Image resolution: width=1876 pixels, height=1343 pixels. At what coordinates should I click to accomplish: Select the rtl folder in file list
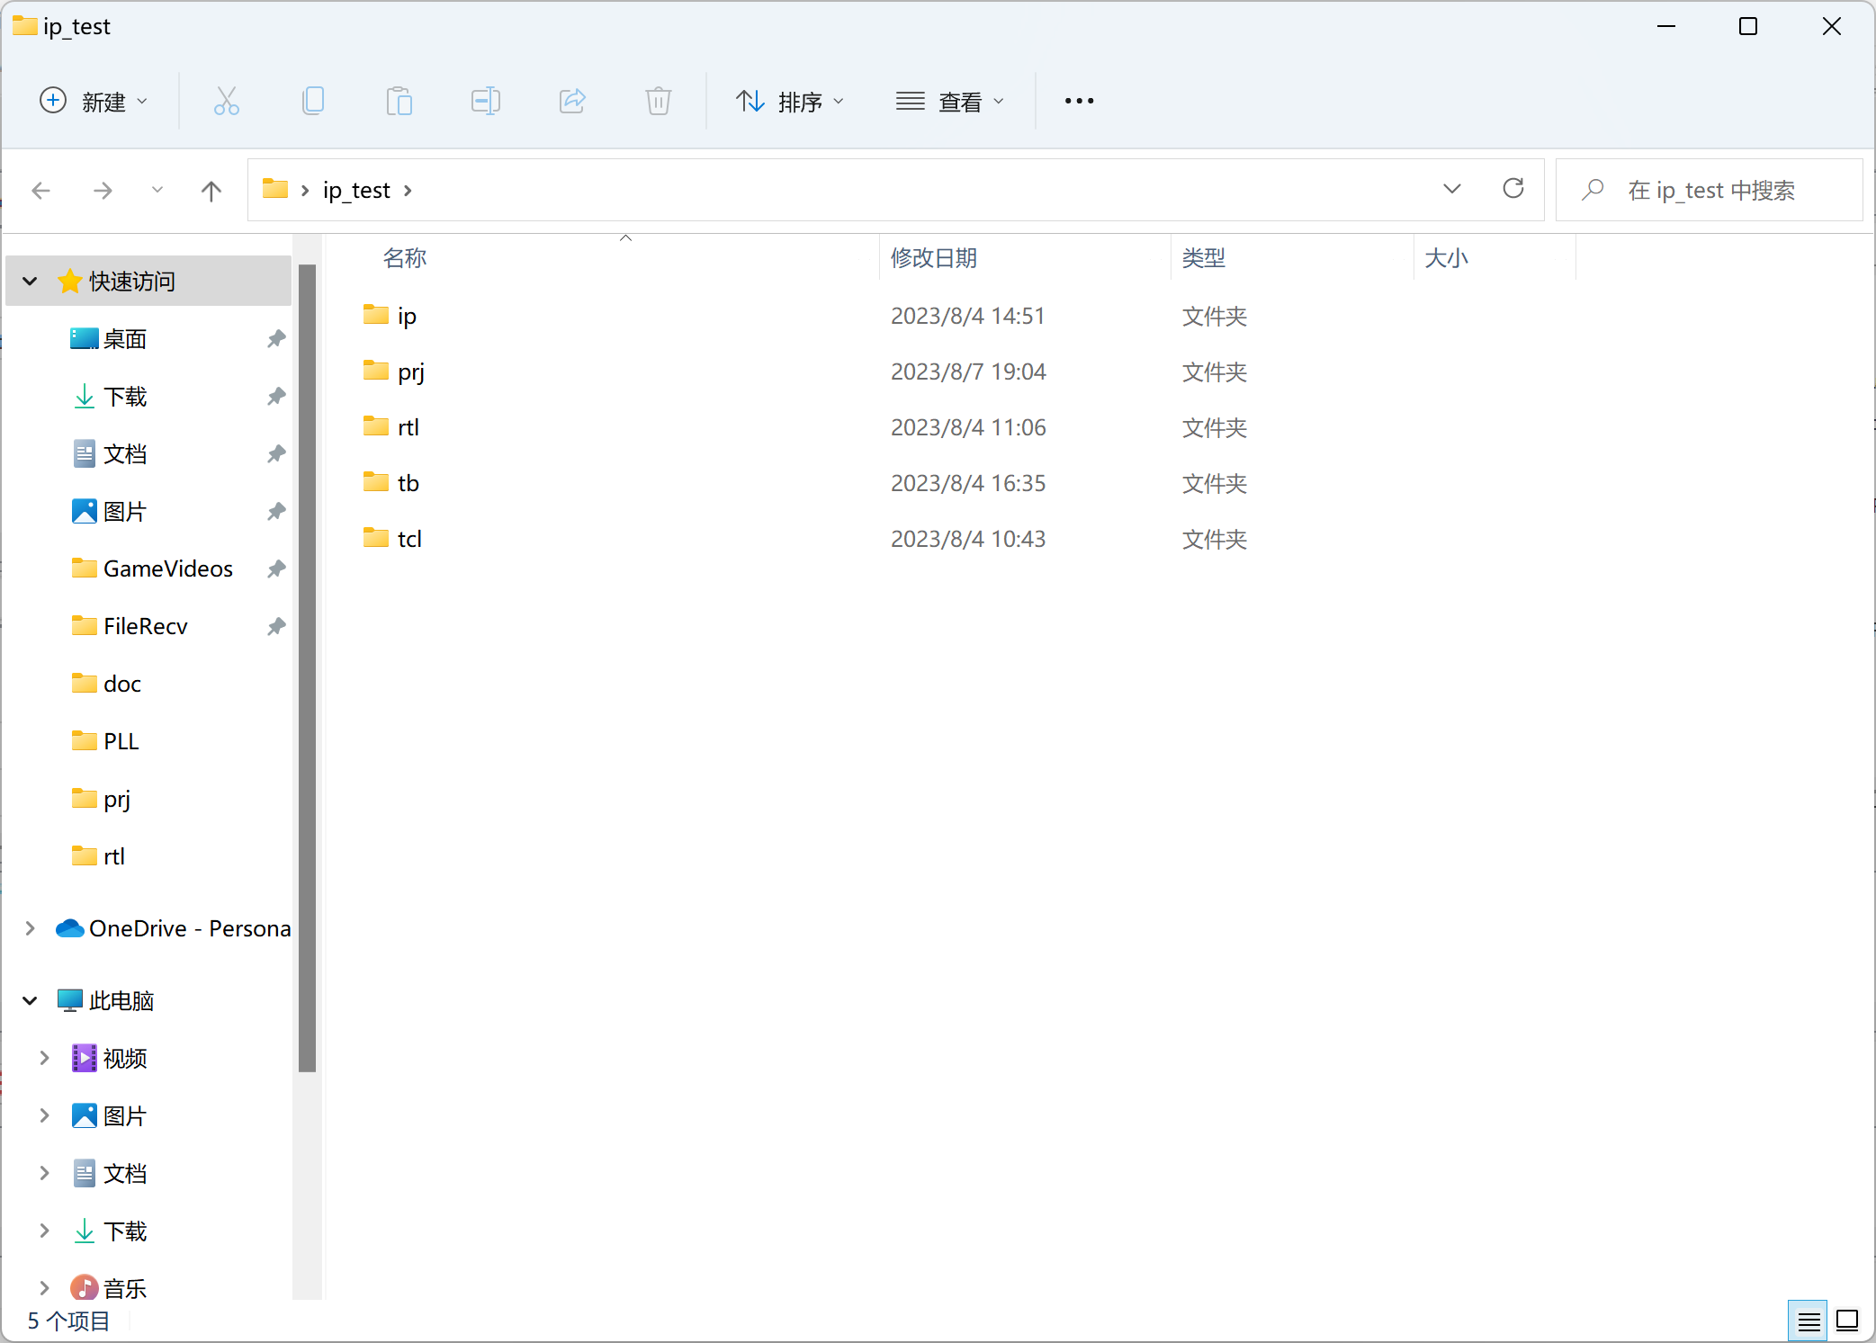(408, 428)
